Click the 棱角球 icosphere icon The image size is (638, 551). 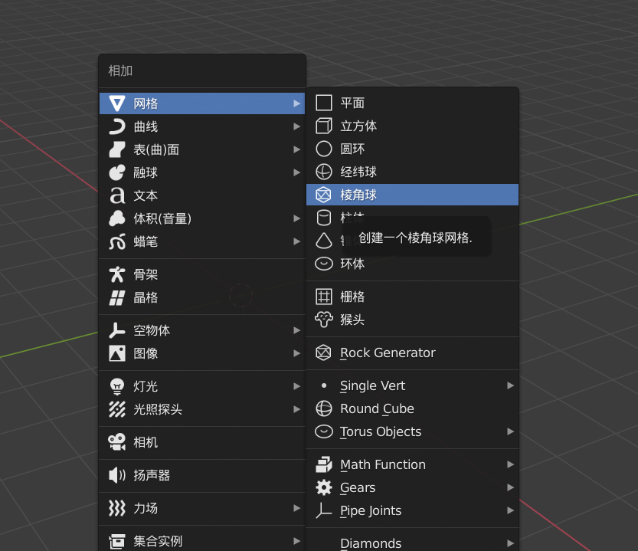tap(324, 195)
